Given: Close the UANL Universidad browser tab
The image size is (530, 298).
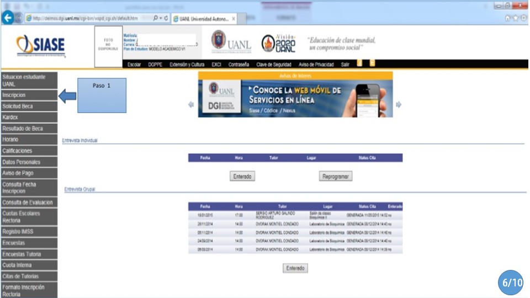Looking at the screenshot, I should pos(234,19).
